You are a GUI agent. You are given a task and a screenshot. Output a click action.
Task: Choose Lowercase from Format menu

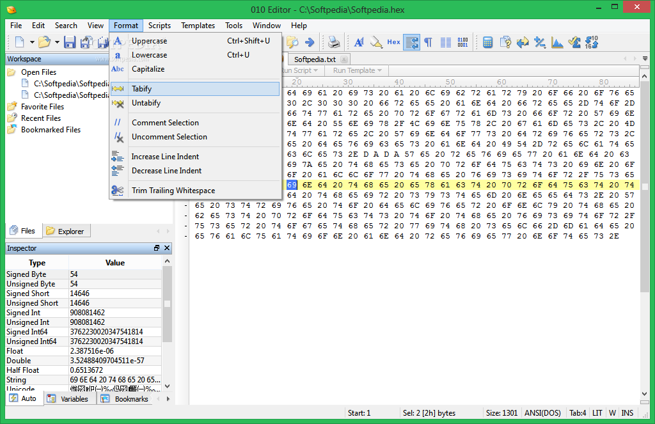(196, 55)
